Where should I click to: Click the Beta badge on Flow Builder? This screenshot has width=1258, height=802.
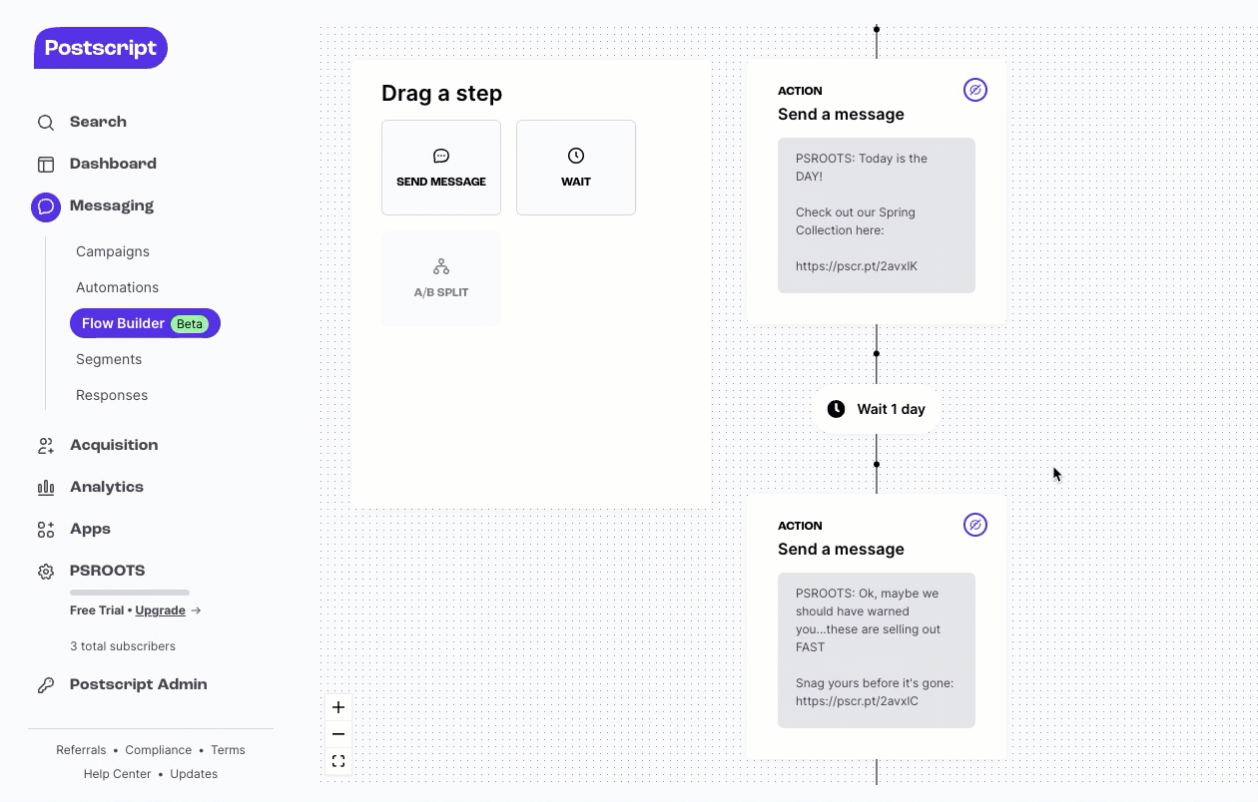pyautogui.click(x=190, y=323)
